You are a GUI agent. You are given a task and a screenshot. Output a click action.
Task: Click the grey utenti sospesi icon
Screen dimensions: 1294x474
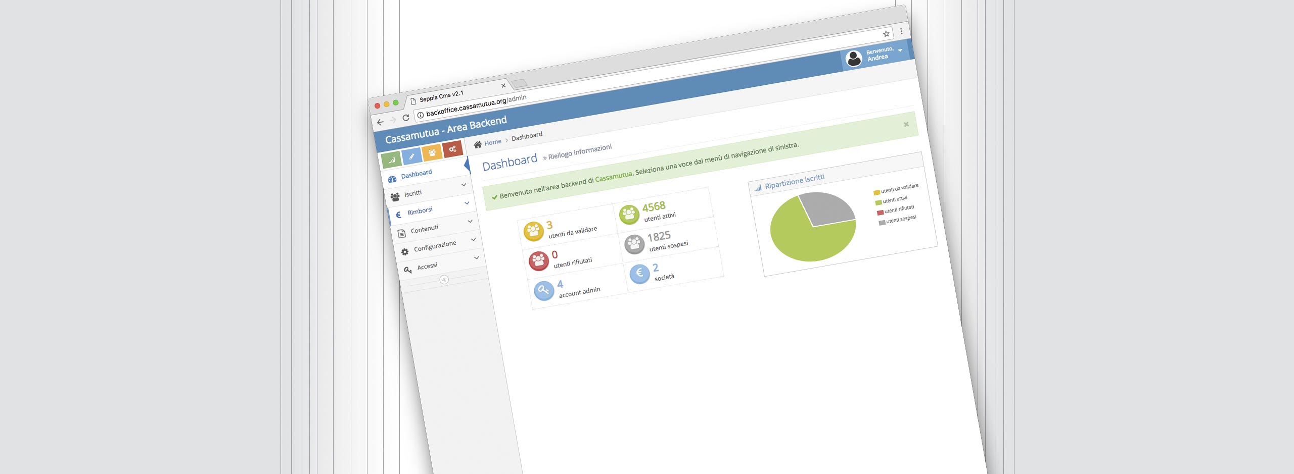coord(634,244)
